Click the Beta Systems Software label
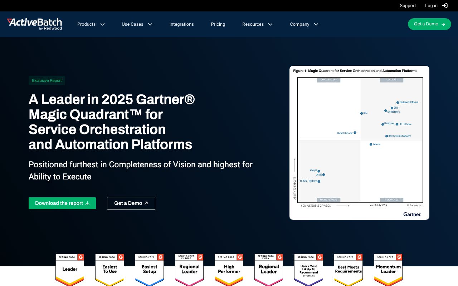 tap(400, 136)
